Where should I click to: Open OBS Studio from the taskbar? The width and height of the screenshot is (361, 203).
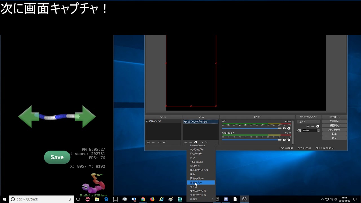click(x=244, y=199)
